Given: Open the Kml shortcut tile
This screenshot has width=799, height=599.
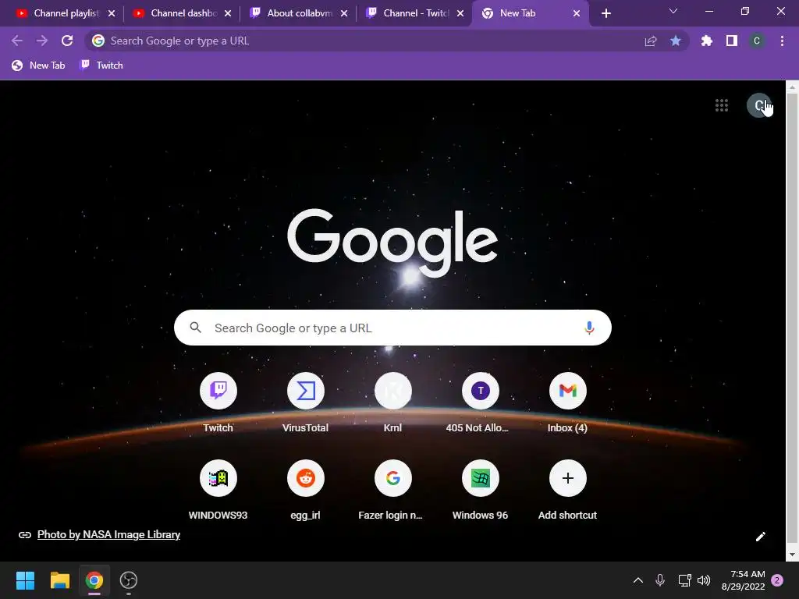Looking at the screenshot, I should 393,391.
